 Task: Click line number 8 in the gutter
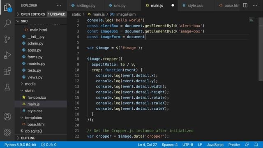click(x=78, y=59)
